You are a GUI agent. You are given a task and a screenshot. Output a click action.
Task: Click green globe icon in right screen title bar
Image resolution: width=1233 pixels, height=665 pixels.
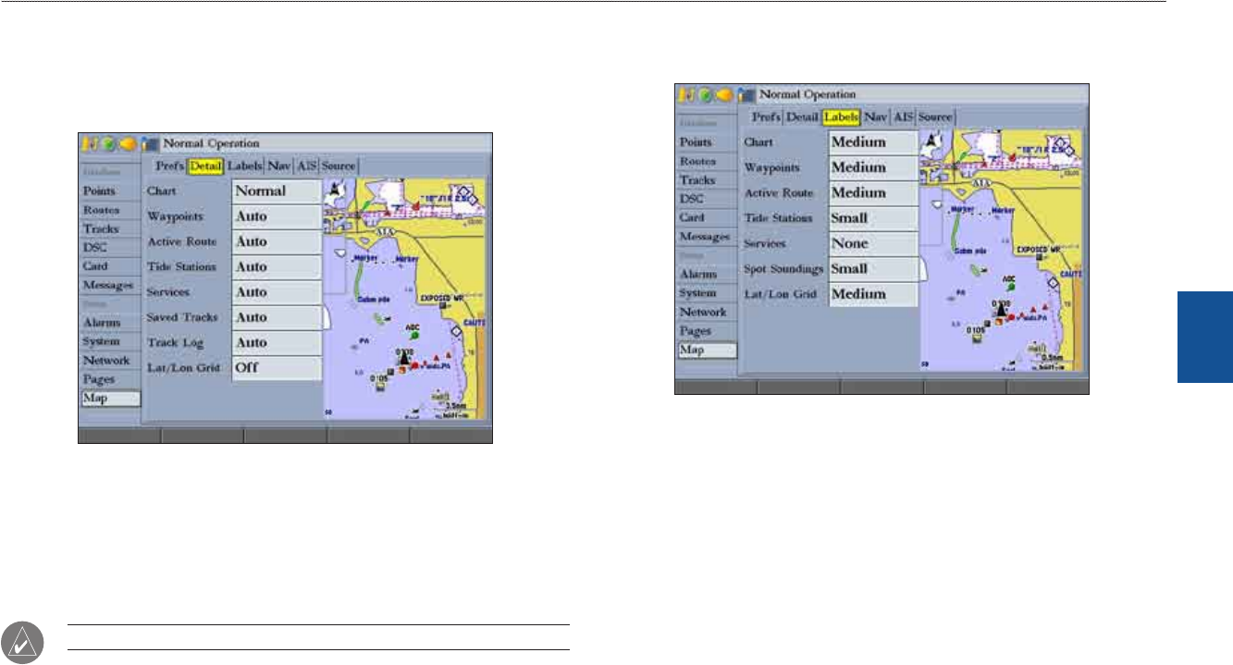coord(706,94)
